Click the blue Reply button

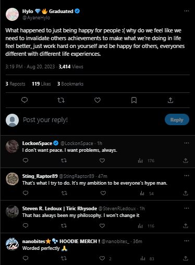[177, 119]
